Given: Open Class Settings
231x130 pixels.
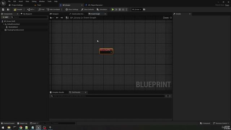Looking at the screenshot, I should 72,9.
